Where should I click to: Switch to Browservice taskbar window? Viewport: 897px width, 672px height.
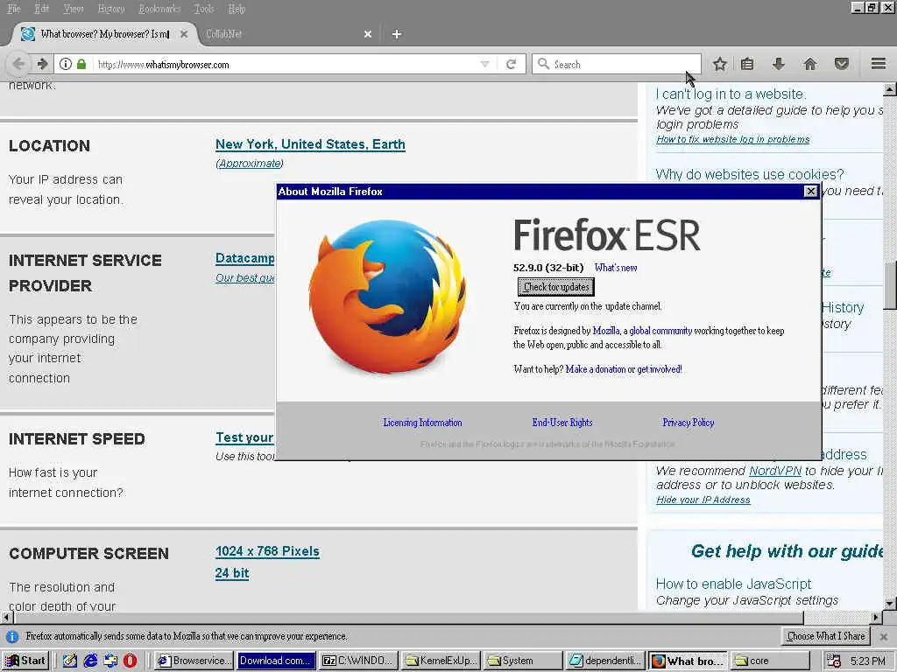pos(195,661)
